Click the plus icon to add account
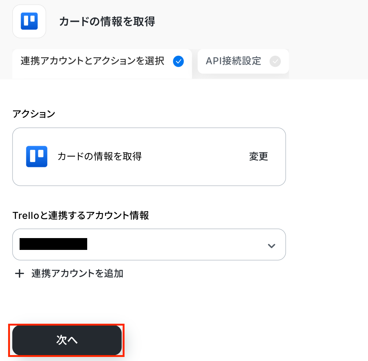368x361 pixels. click(x=19, y=274)
